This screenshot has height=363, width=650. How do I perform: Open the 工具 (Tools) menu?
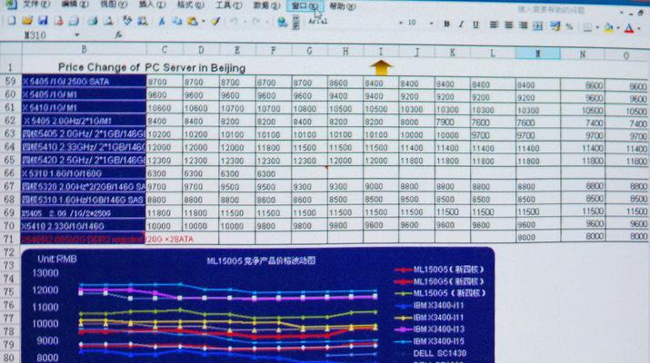(228, 5)
